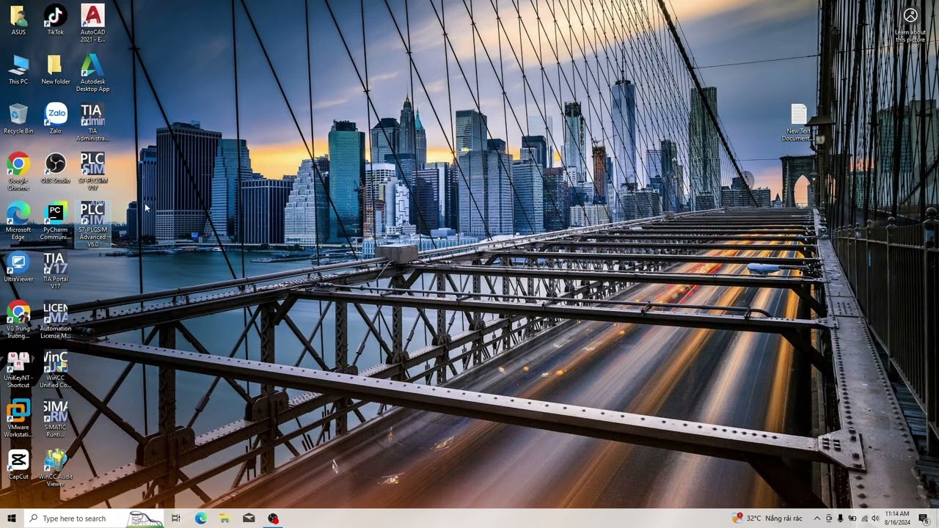
Task: Switch to the recording app on taskbar
Action: click(x=273, y=518)
